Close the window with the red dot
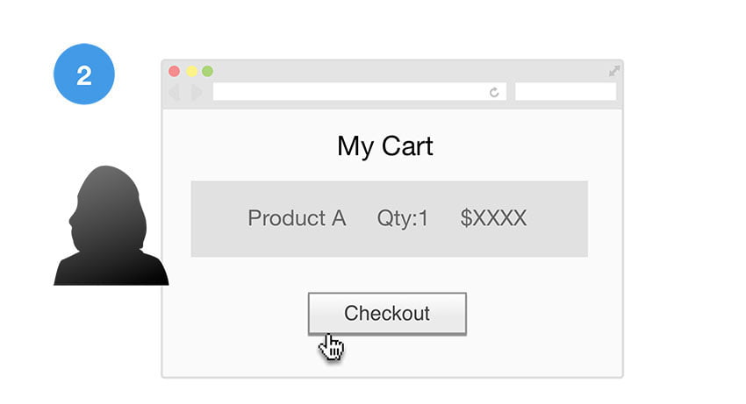746x404 pixels. pyautogui.click(x=174, y=71)
